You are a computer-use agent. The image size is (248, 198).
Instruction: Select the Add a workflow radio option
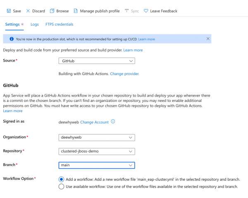(x=62, y=179)
